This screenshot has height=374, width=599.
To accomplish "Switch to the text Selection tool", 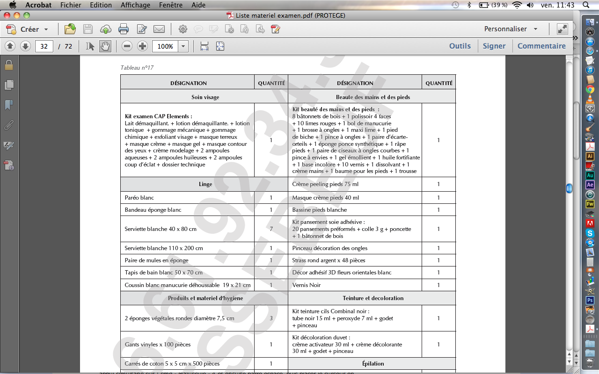I will click(90, 46).
